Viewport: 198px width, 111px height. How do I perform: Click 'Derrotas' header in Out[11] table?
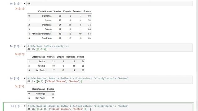[77, 11]
